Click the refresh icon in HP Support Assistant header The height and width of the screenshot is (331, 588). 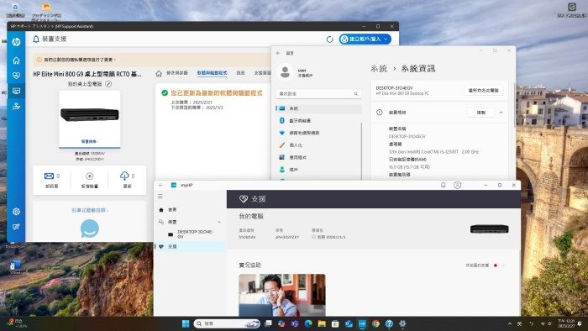click(x=329, y=39)
